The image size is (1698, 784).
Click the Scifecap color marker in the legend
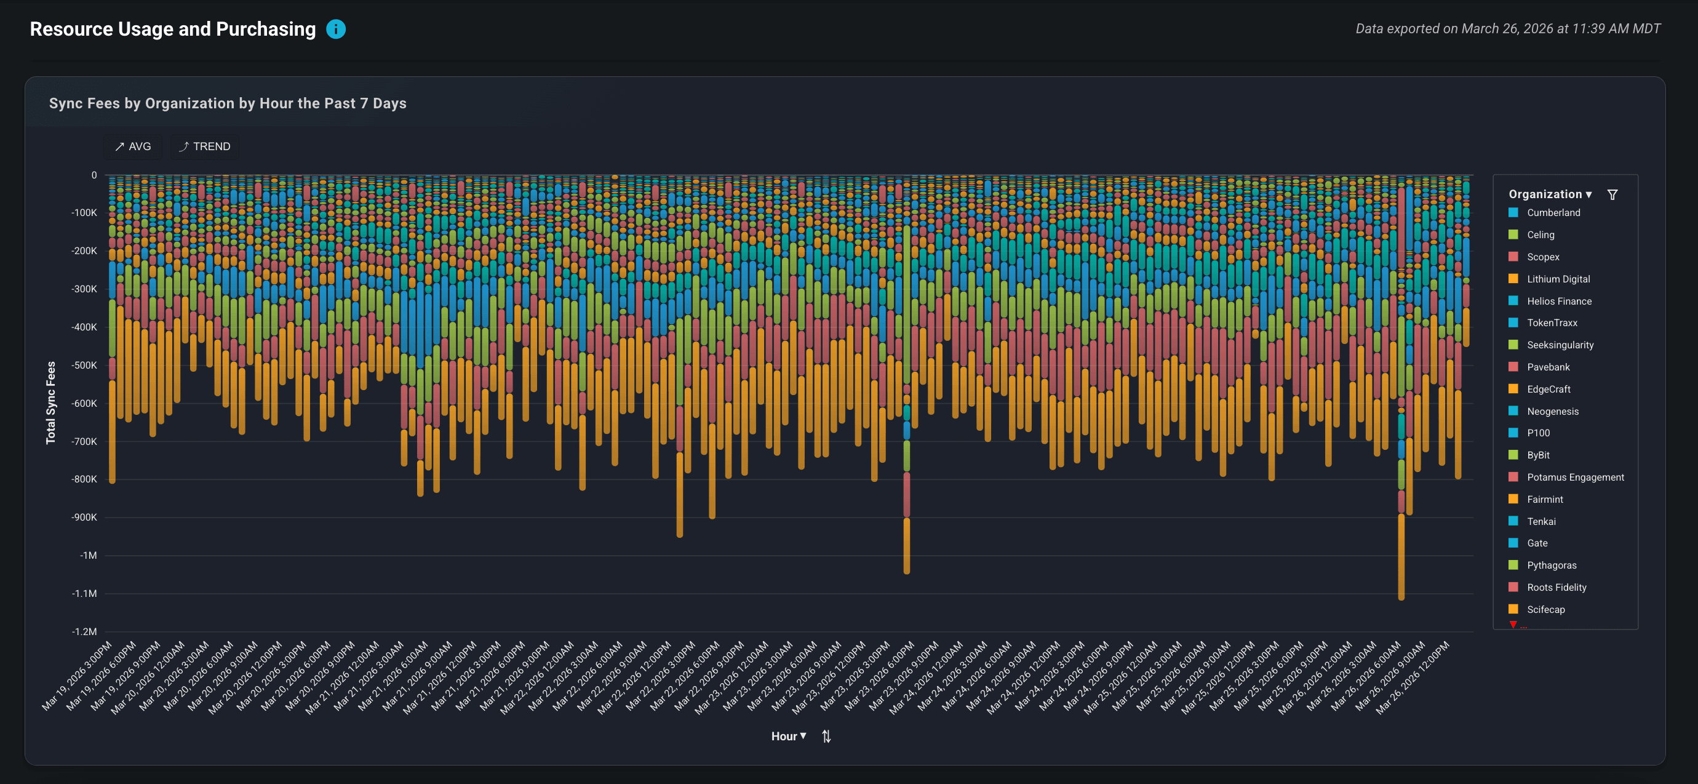(1515, 609)
